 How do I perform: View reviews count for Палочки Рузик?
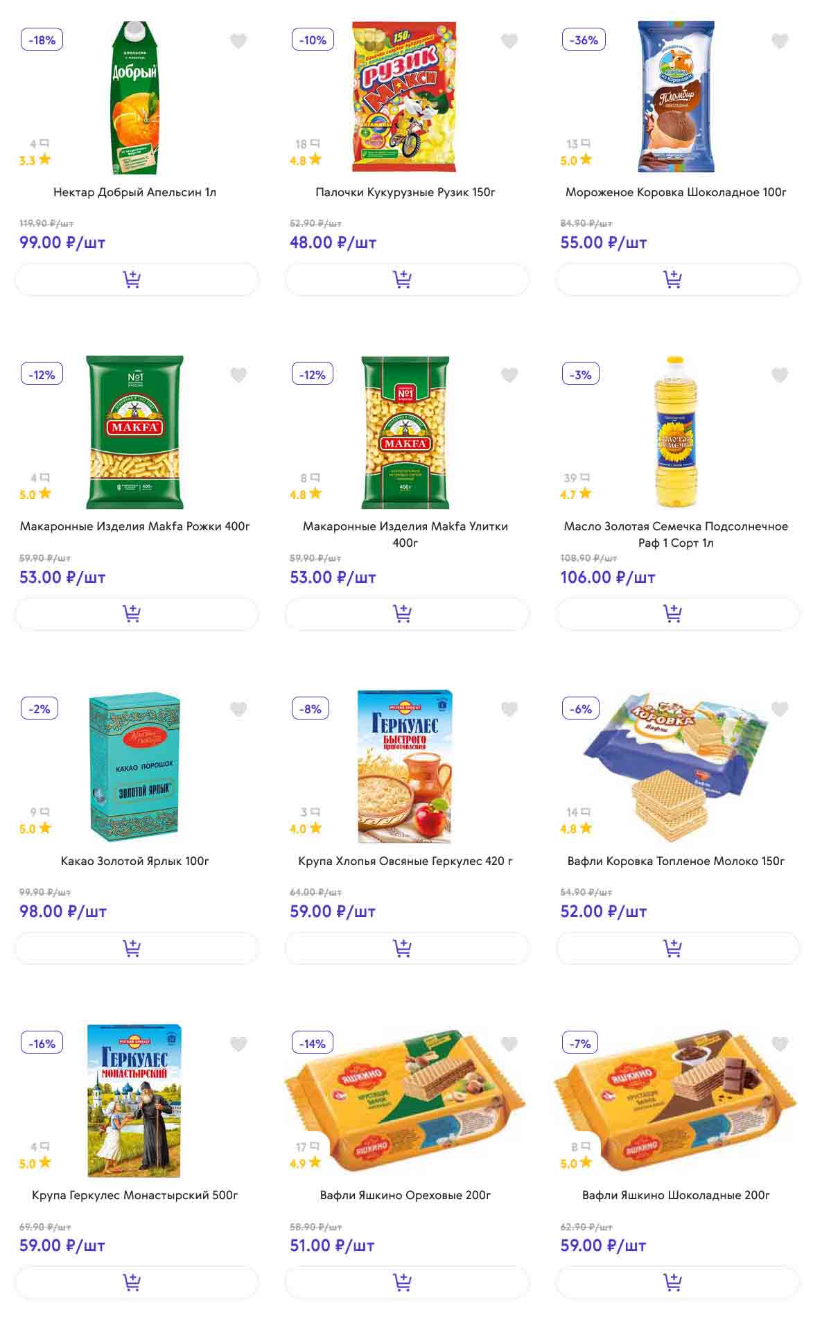tap(307, 144)
